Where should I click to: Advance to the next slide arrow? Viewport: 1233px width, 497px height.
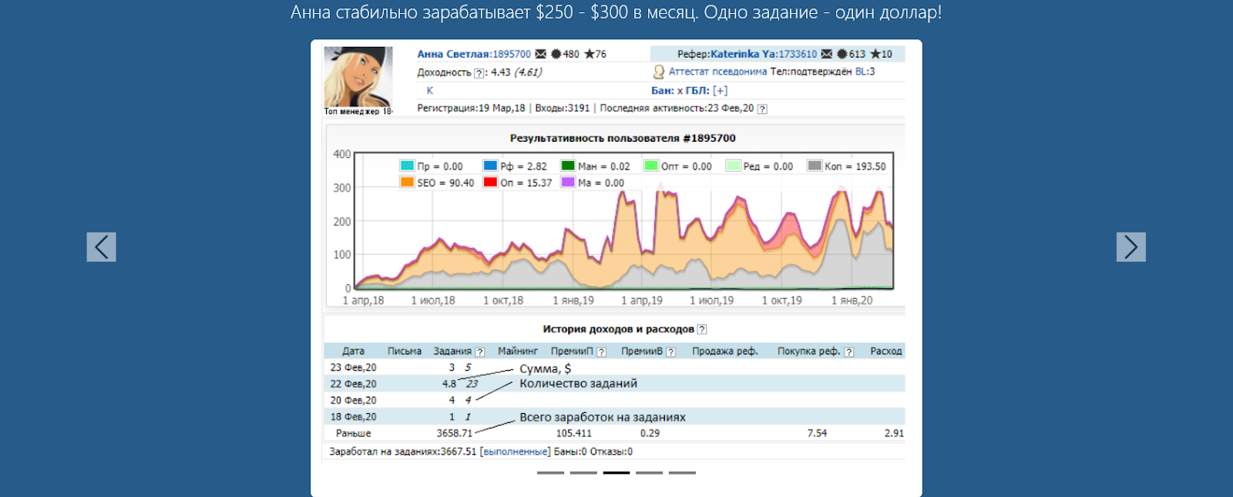[x=1131, y=247]
